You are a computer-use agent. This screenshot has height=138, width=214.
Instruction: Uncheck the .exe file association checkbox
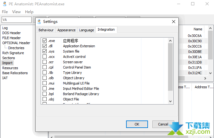click(44, 41)
